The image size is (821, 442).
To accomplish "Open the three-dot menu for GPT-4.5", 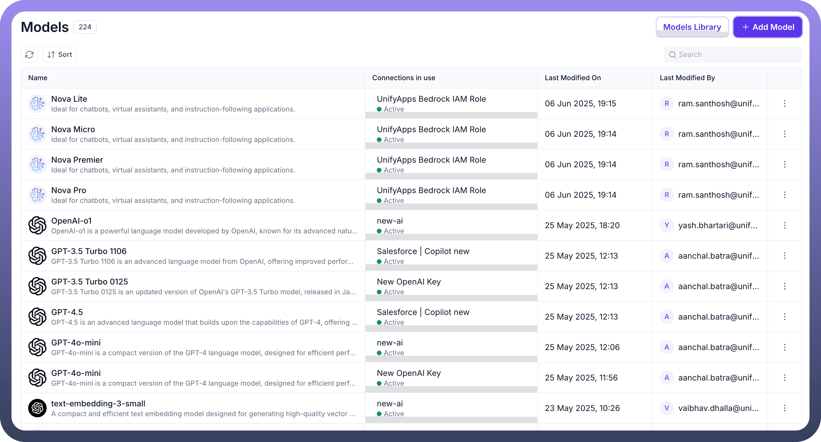I will (785, 316).
